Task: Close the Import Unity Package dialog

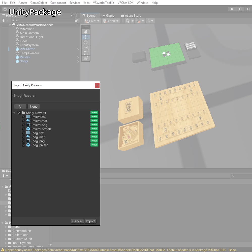Action: [x=97, y=85]
